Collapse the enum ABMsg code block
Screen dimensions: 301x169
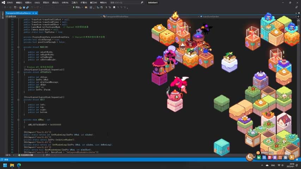tap(18, 119)
